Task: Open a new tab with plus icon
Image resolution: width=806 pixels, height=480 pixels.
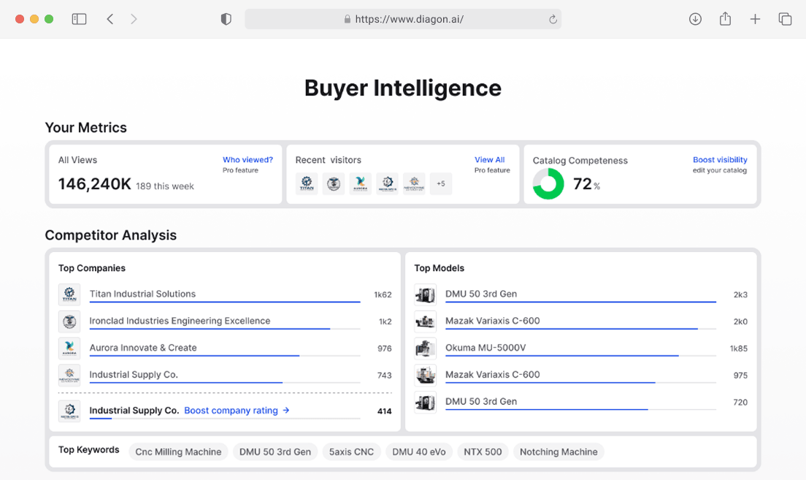Action: click(x=755, y=19)
